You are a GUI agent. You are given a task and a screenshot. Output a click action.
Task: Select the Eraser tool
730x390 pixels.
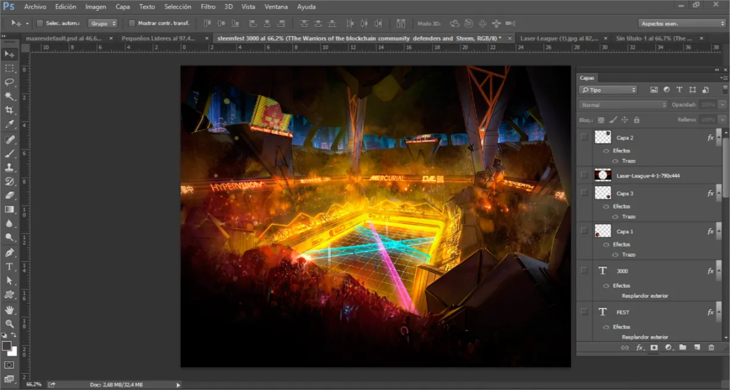pos(10,195)
